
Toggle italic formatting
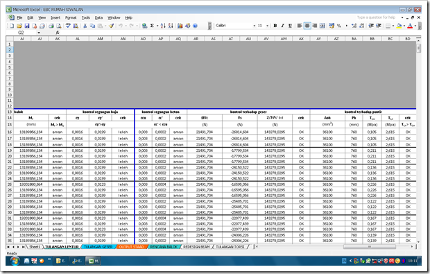point(282,26)
